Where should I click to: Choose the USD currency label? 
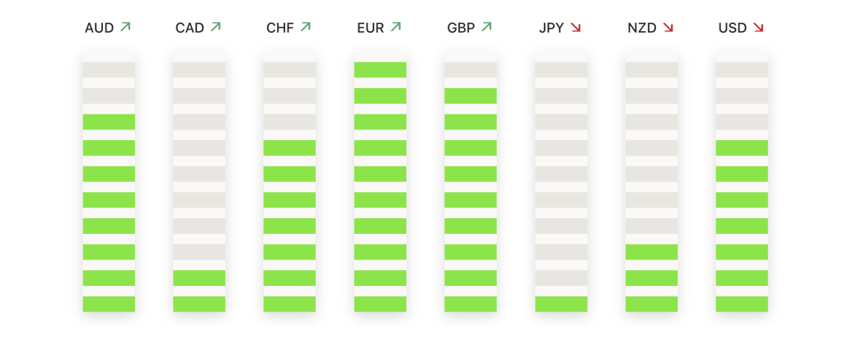coord(733,28)
